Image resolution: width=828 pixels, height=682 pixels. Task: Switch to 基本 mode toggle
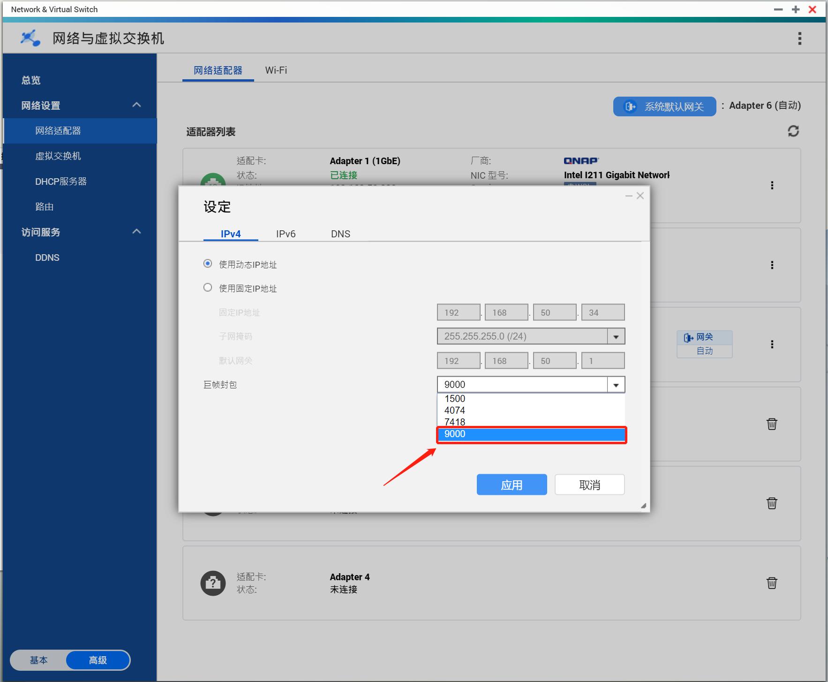click(38, 660)
